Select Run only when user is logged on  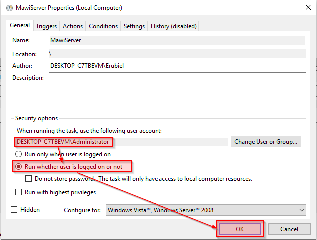tap(19, 154)
